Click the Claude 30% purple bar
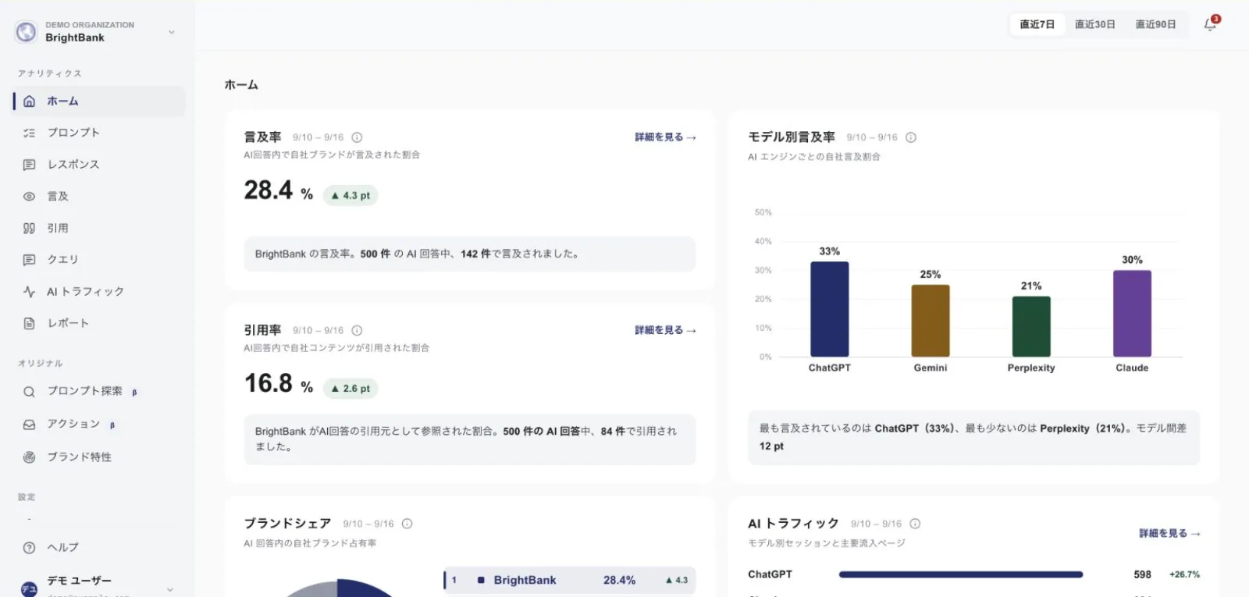Image resolution: width=1249 pixels, height=597 pixels. [x=1132, y=314]
